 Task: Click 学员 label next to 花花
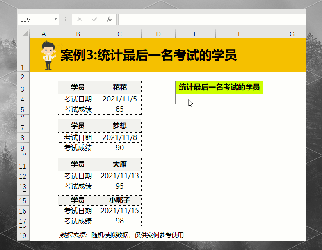coord(78,88)
